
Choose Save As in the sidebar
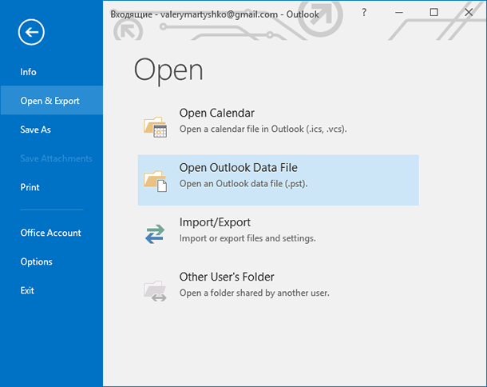(x=35, y=130)
